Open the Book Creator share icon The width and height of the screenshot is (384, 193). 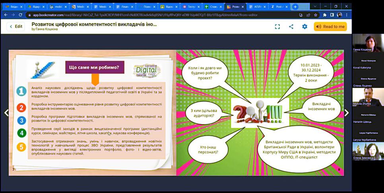tap(291, 27)
